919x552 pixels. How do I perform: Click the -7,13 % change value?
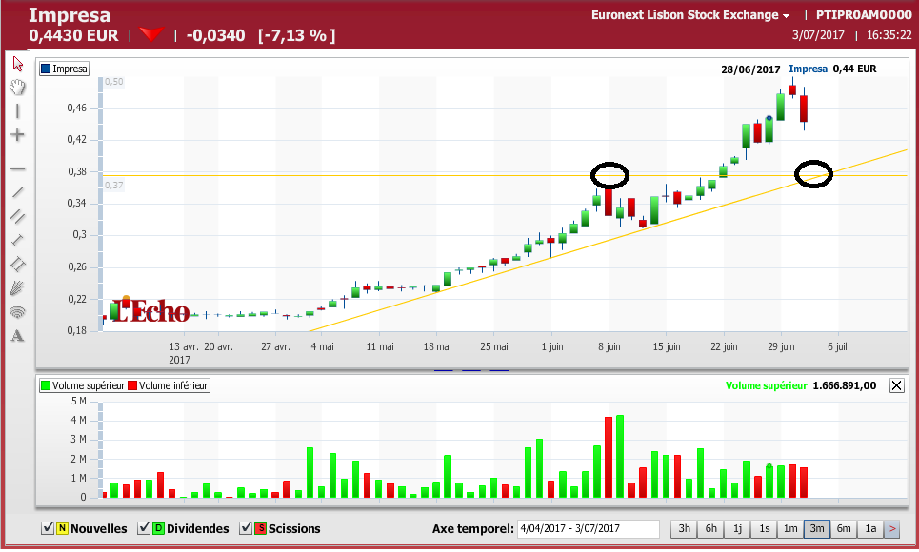click(296, 36)
